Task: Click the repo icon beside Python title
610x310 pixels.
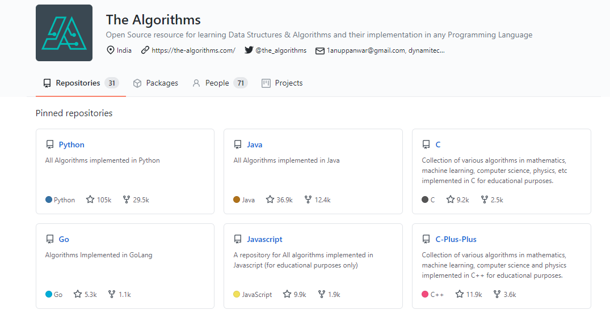Action: tap(50, 145)
